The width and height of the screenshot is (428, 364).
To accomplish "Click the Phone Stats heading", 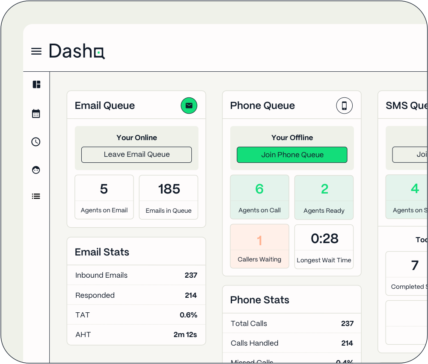I will coord(260,299).
